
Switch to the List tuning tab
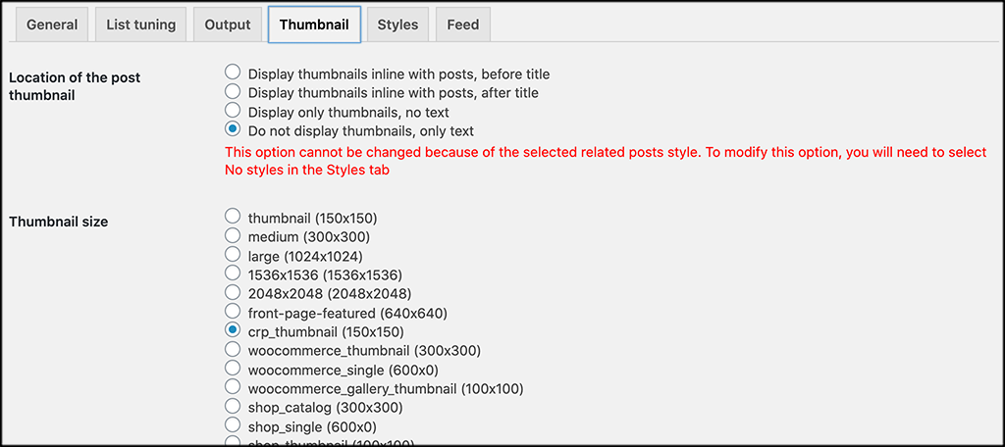click(x=140, y=25)
